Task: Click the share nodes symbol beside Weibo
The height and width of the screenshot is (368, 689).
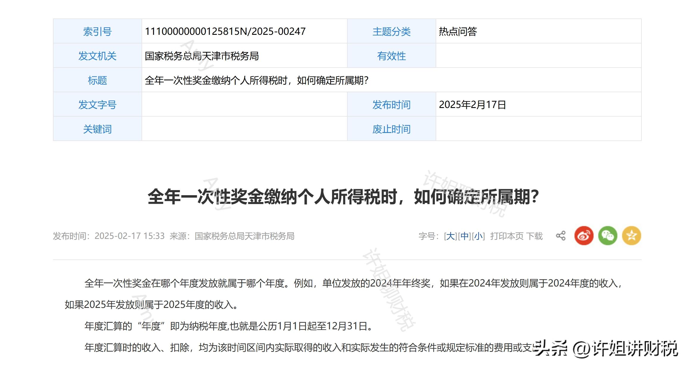Action: click(x=561, y=236)
